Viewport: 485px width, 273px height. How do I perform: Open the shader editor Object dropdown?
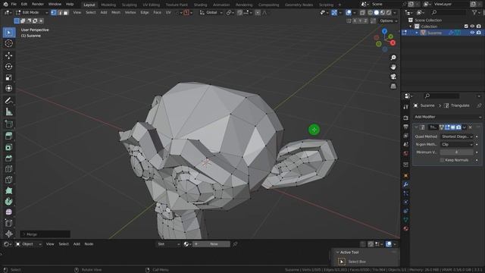pyautogui.click(x=29, y=244)
